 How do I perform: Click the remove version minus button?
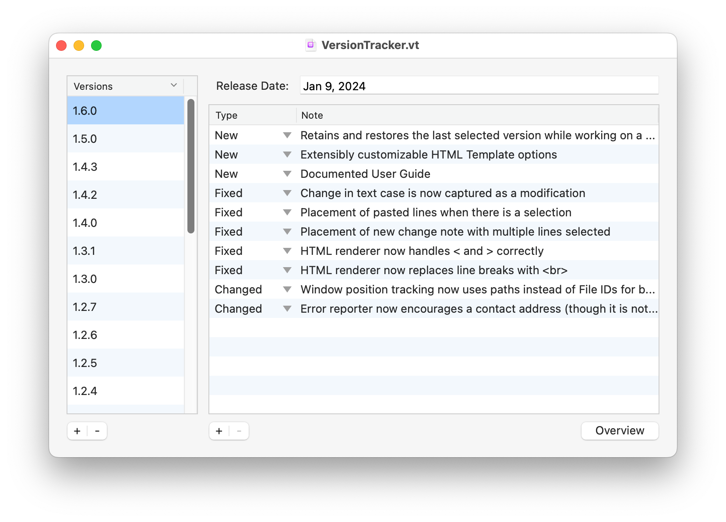click(97, 431)
